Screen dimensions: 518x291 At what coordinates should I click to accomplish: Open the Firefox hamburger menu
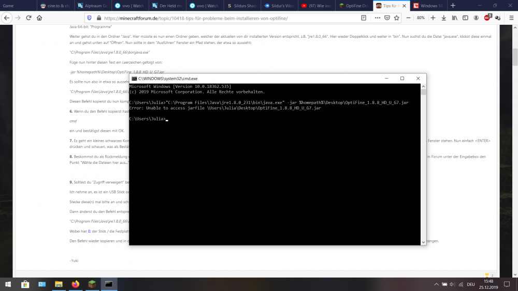511,18
